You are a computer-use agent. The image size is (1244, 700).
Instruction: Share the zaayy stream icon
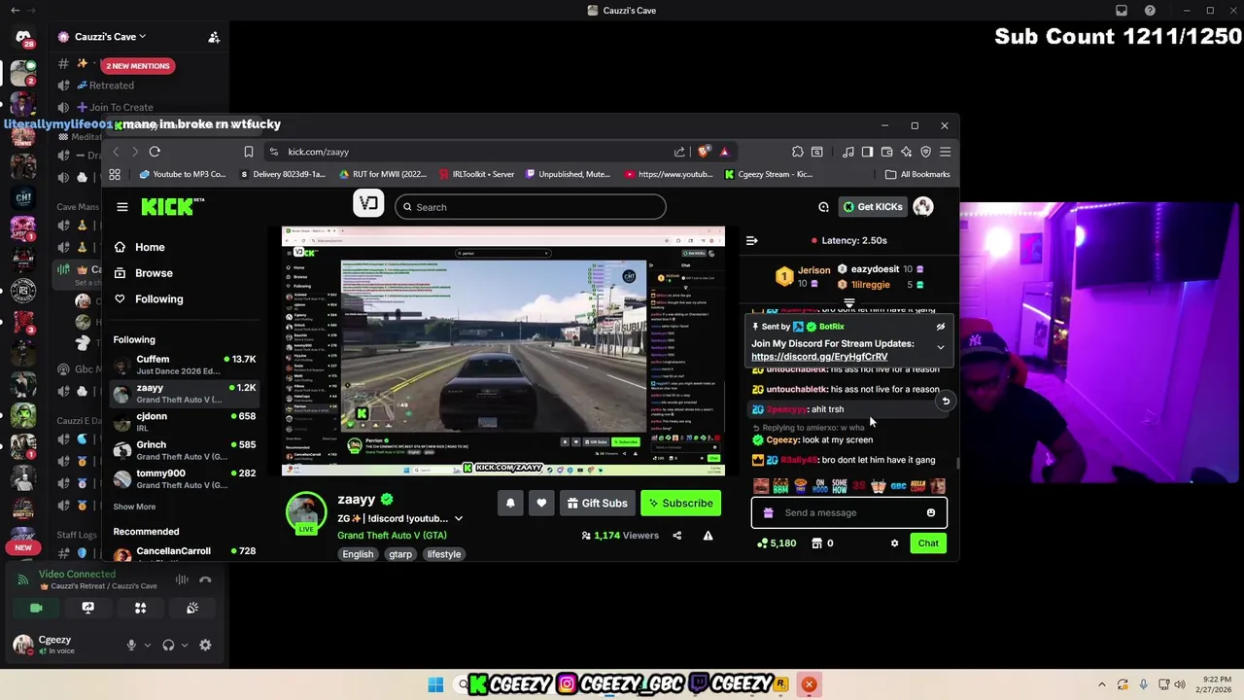coord(677,536)
